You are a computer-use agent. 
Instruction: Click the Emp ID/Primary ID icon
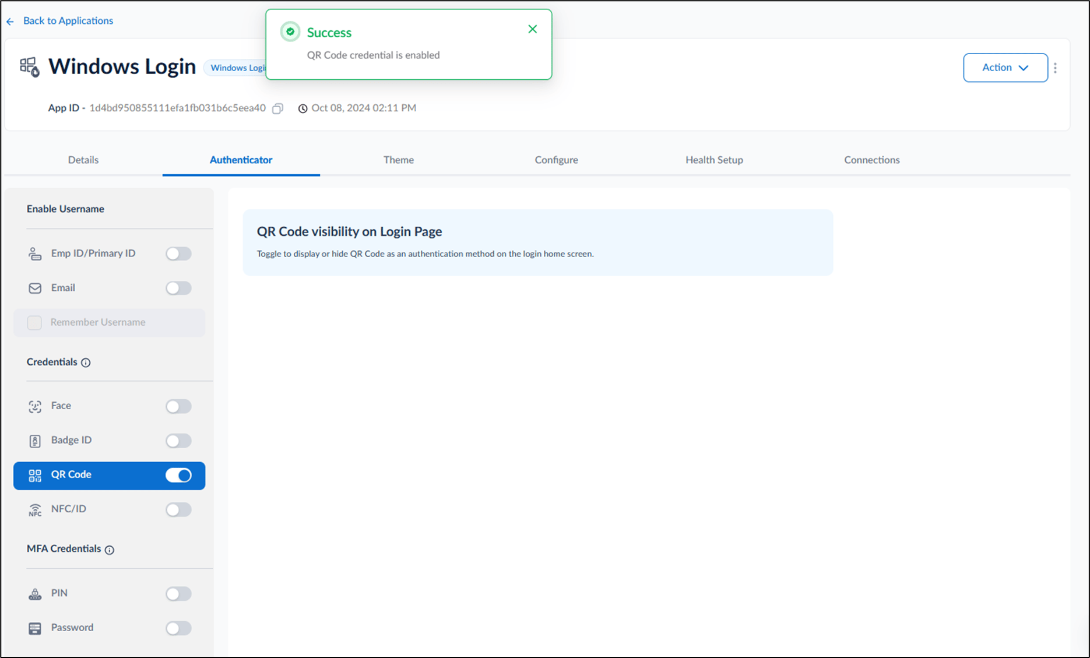coord(35,254)
